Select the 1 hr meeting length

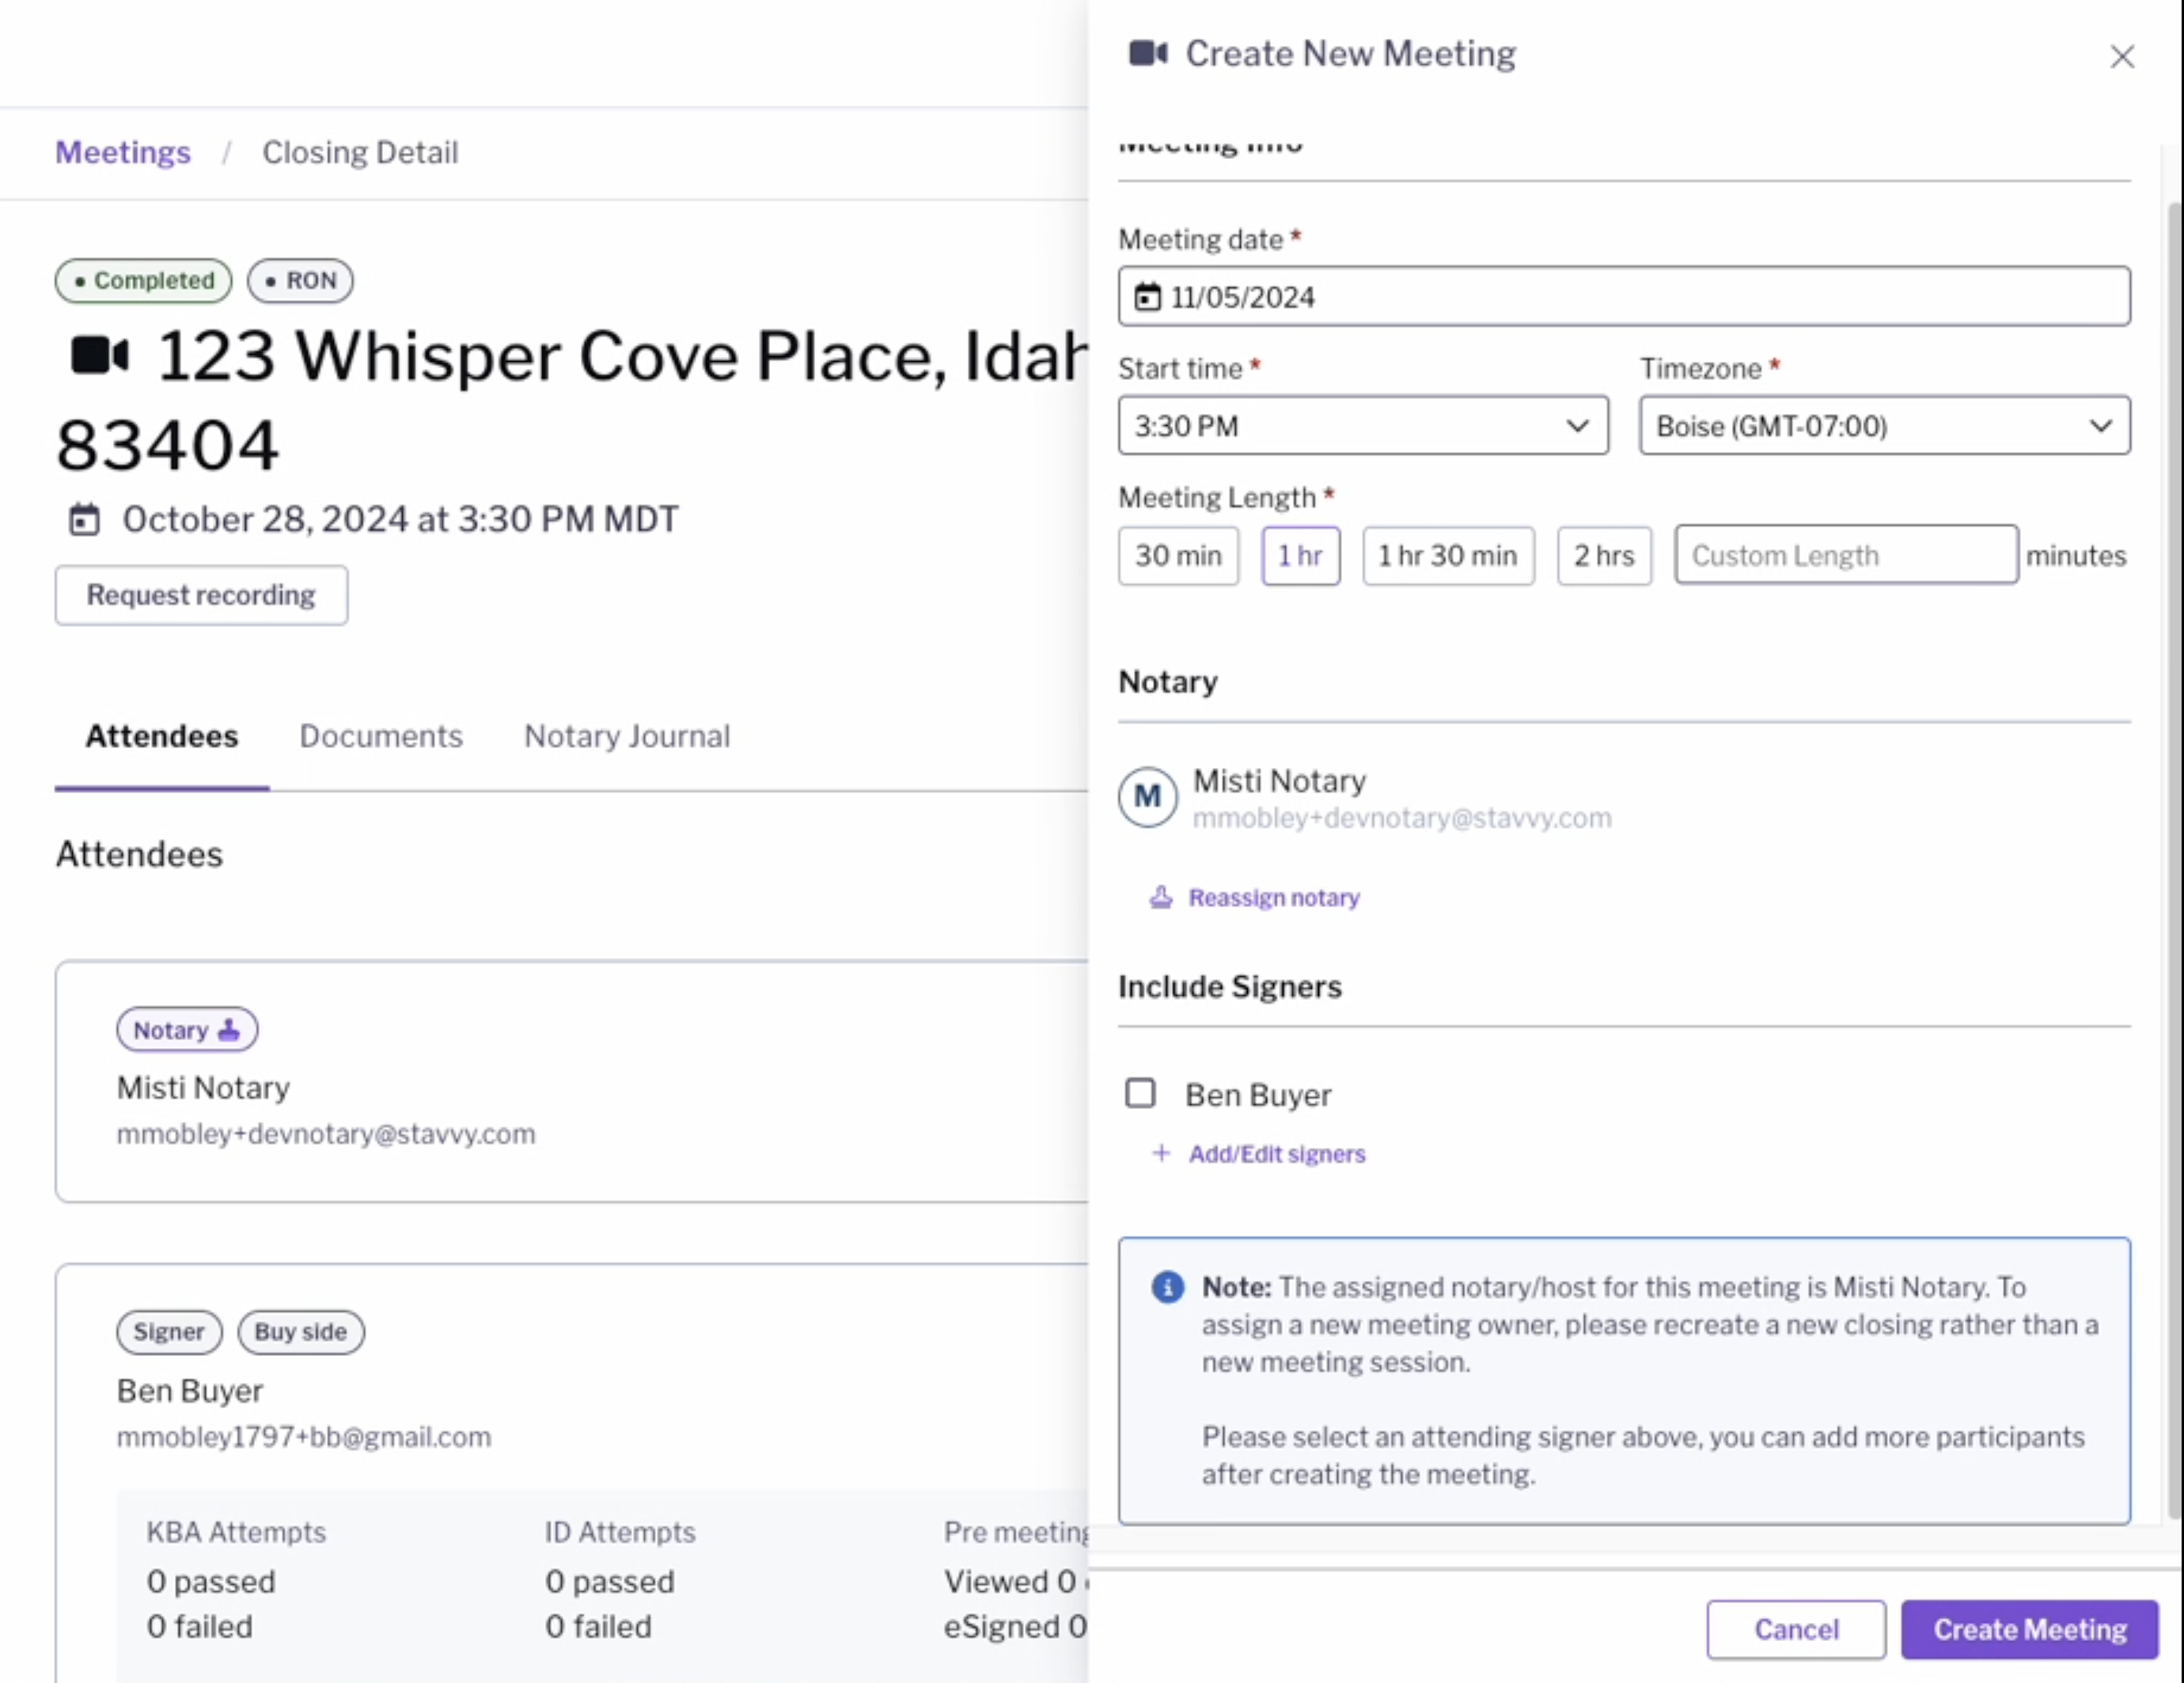1300,556
